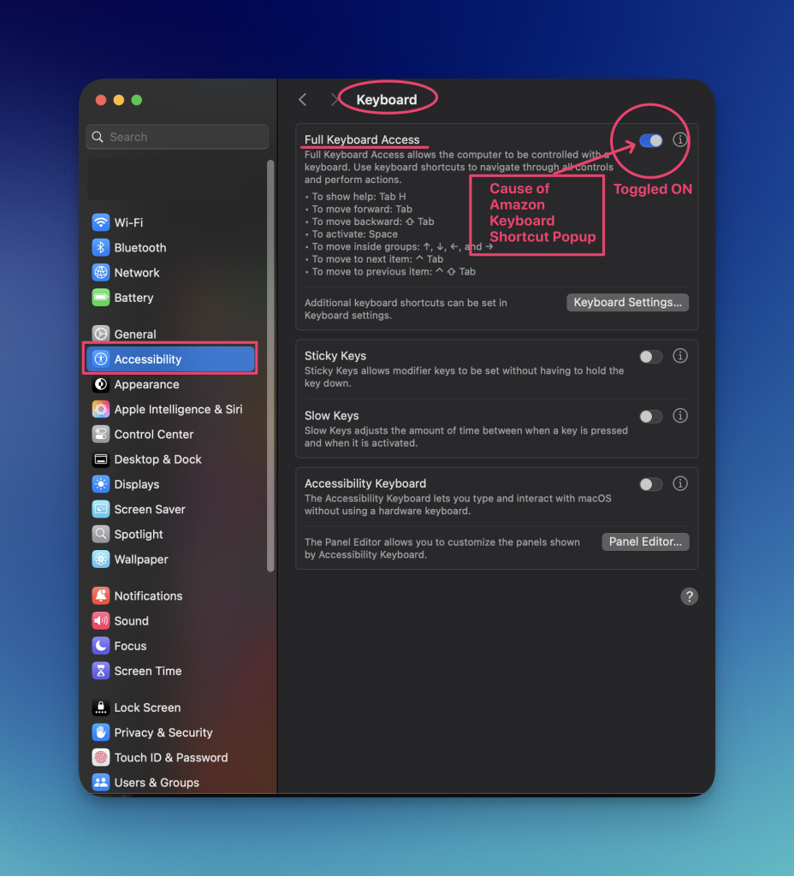794x876 pixels.
Task: Open the Users & Groups icon
Action: (101, 783)
